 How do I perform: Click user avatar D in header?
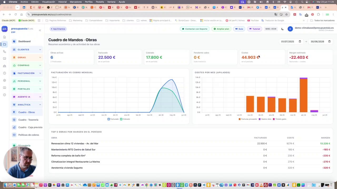coord(290,29)
